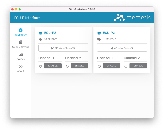Click tag icon beside serial 06C6B277
This screenshot has width=164, height=131.
click(x=99, y=39)
